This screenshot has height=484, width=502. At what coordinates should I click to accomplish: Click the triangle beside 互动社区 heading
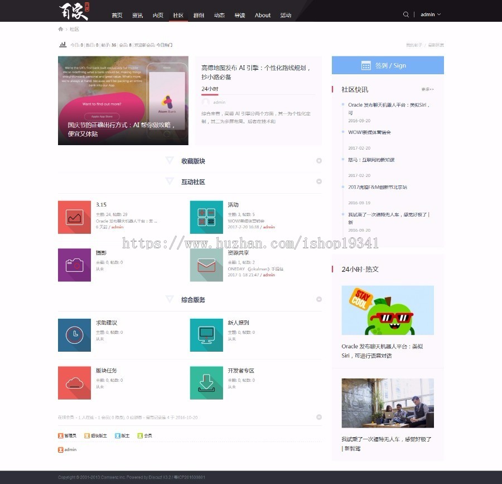[170, 181]
